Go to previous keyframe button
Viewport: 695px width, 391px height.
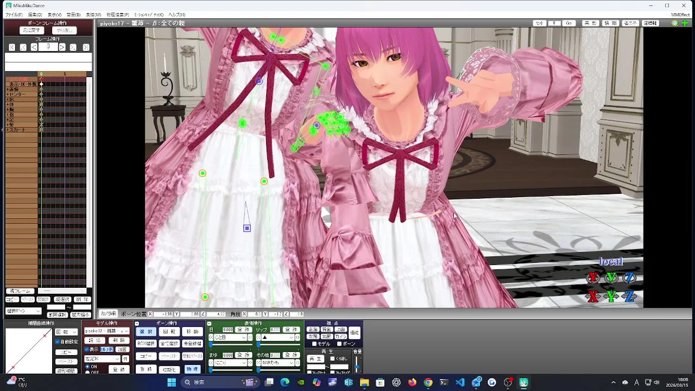click(x=23, y=47)
